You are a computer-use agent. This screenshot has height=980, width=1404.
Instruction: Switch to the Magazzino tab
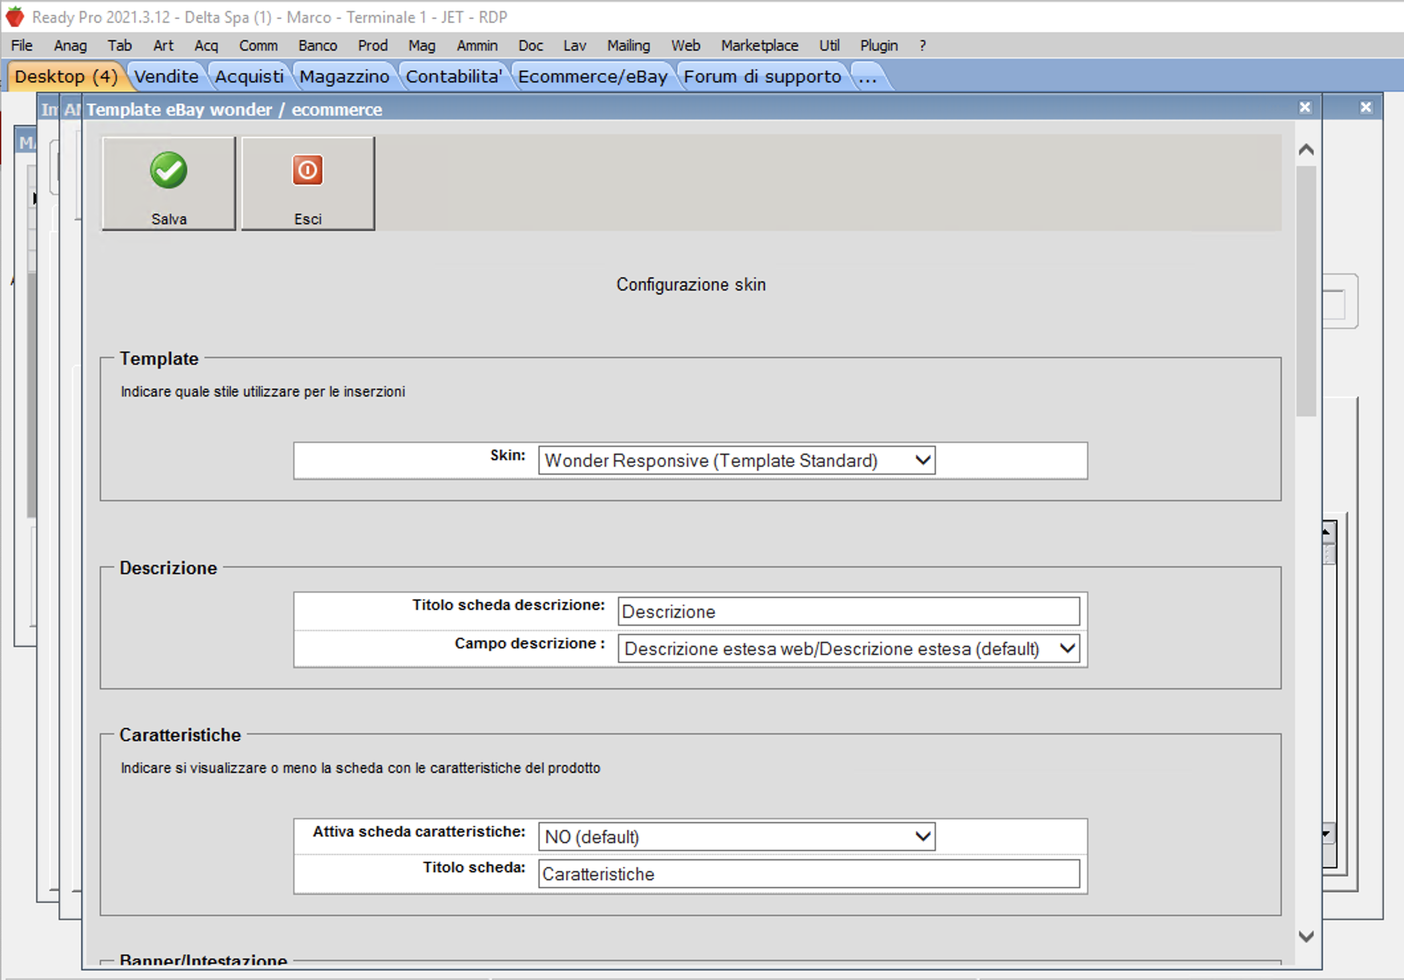coord(345,77)
